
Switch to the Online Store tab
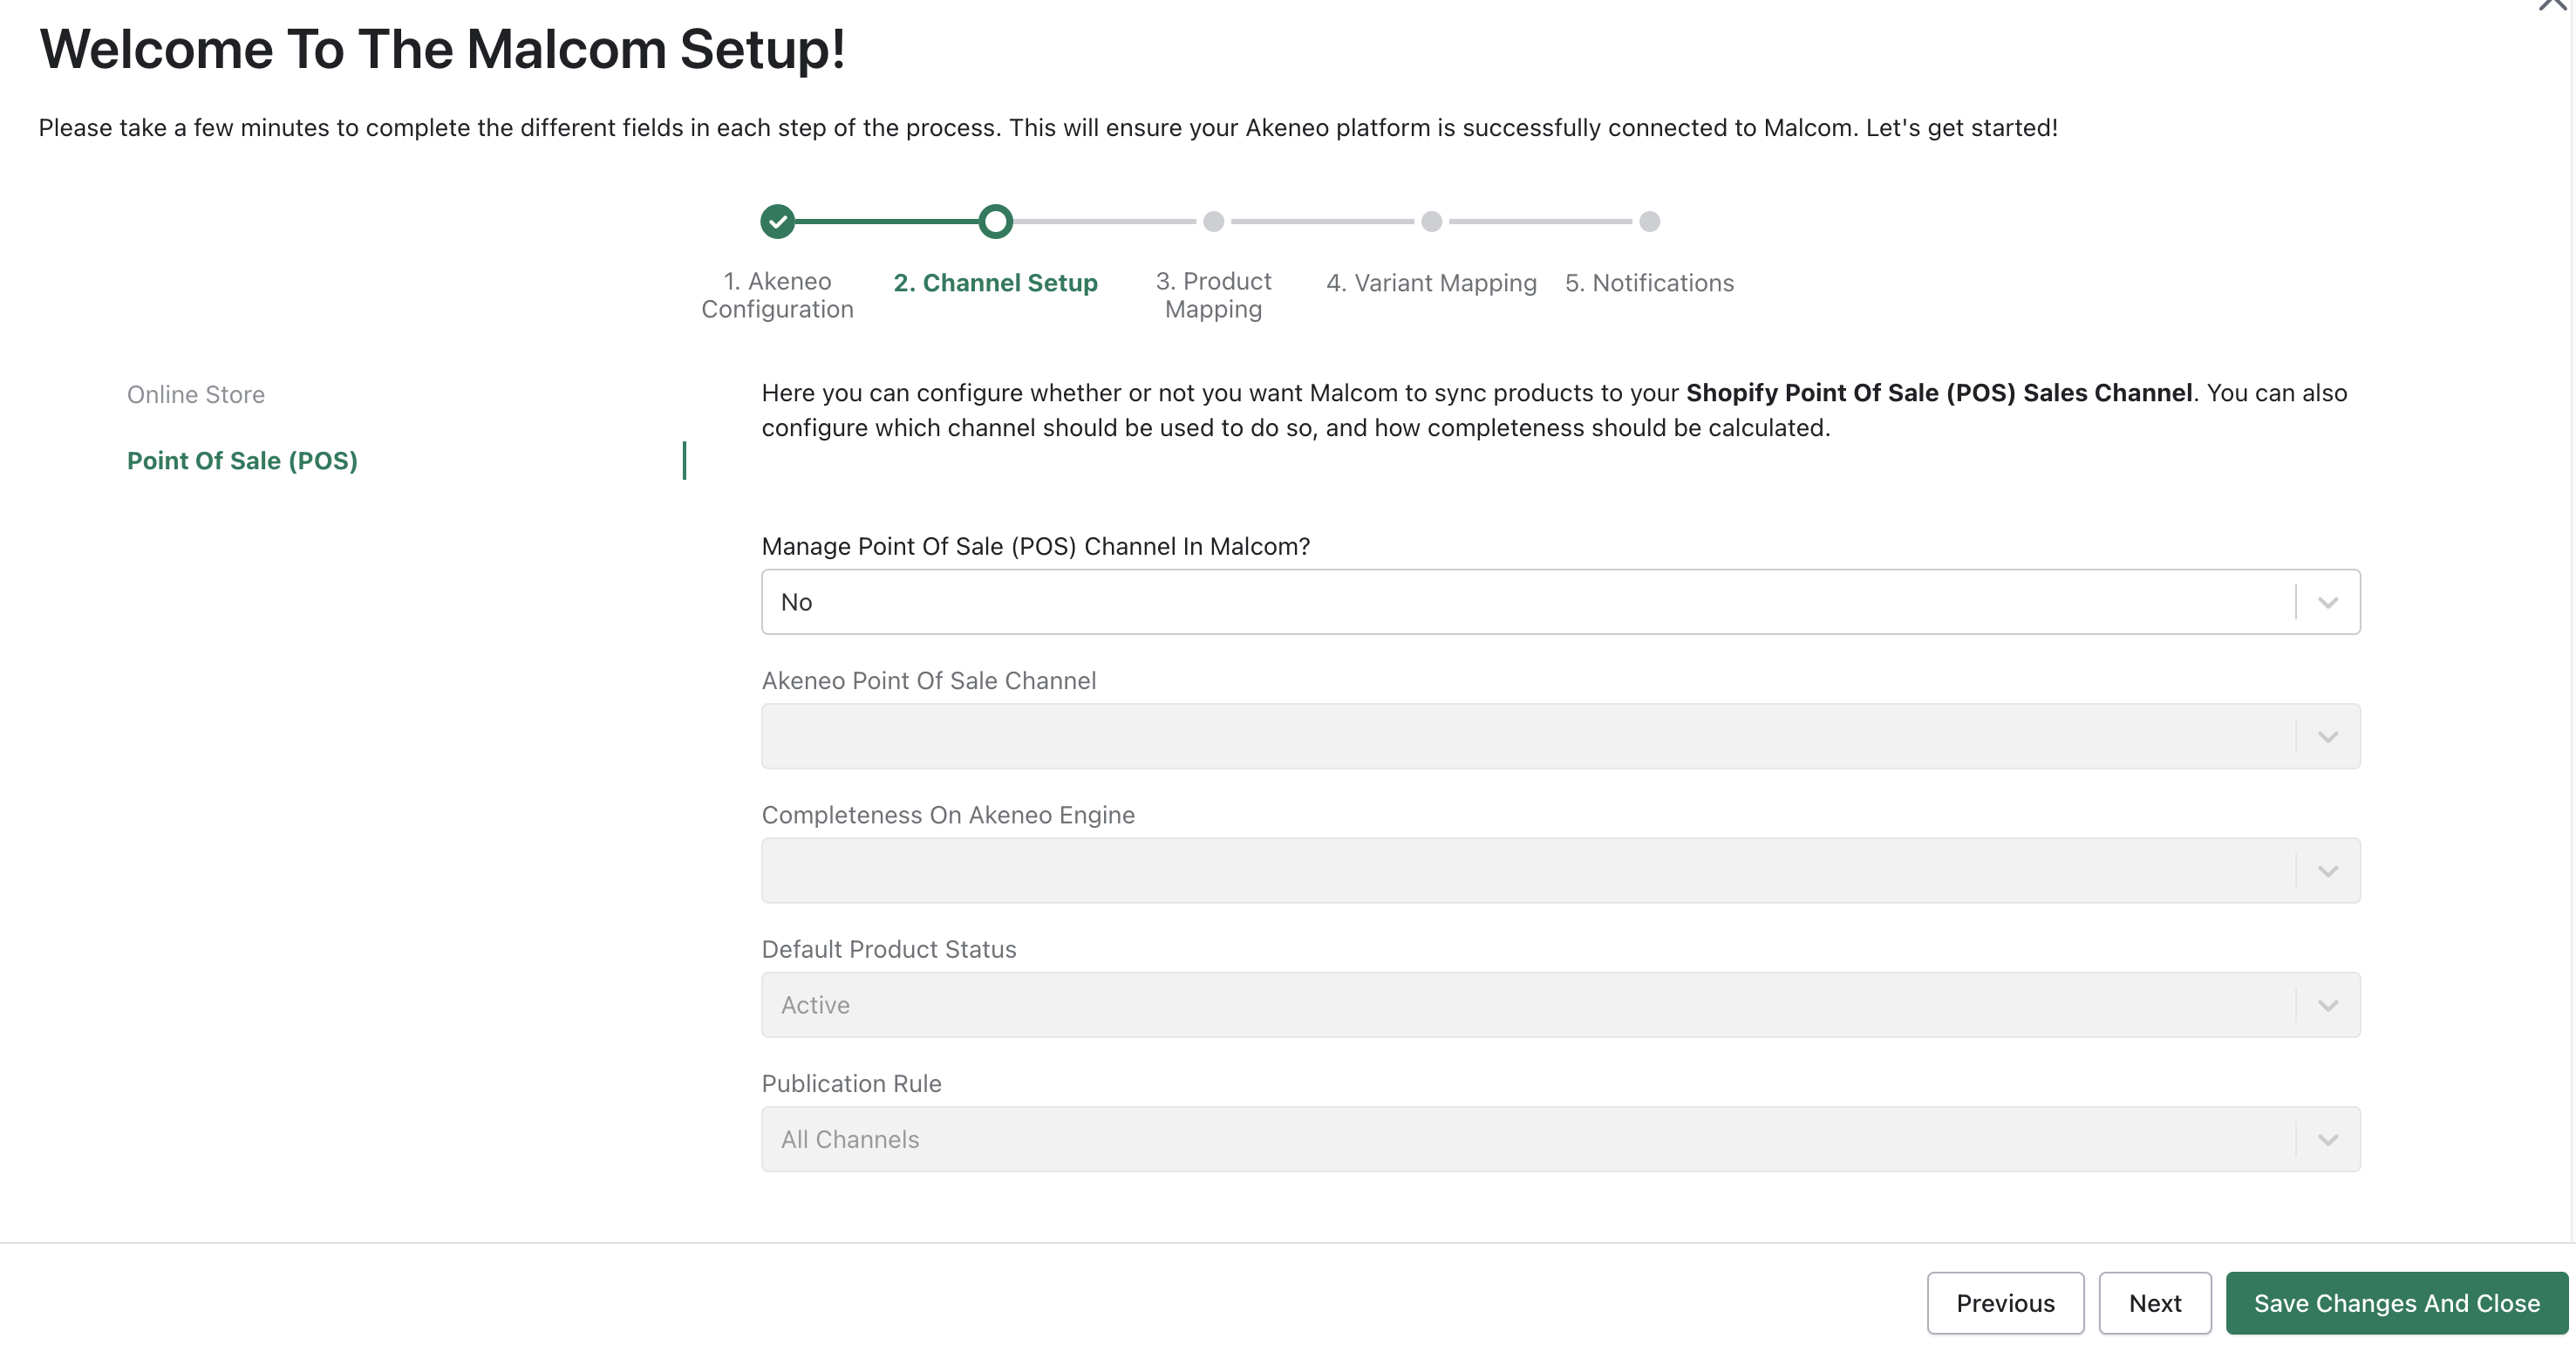tap(196, 394)
